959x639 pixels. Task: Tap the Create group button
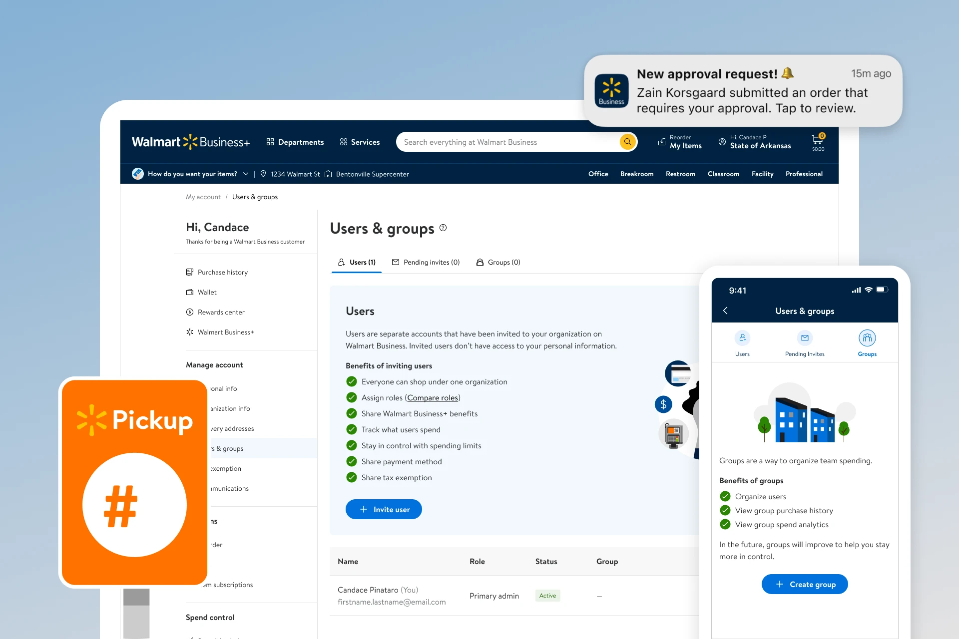[805, 584]
